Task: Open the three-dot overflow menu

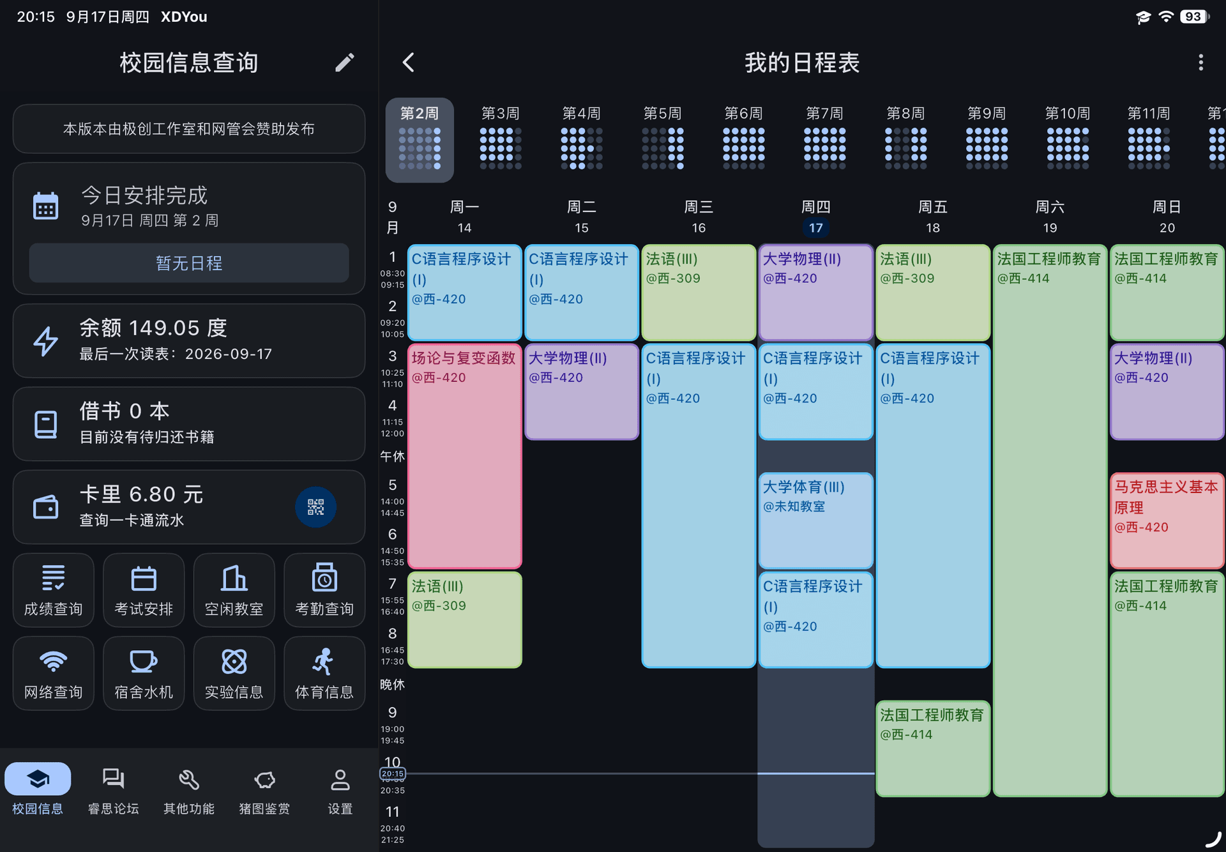Action: (1200, 63)
